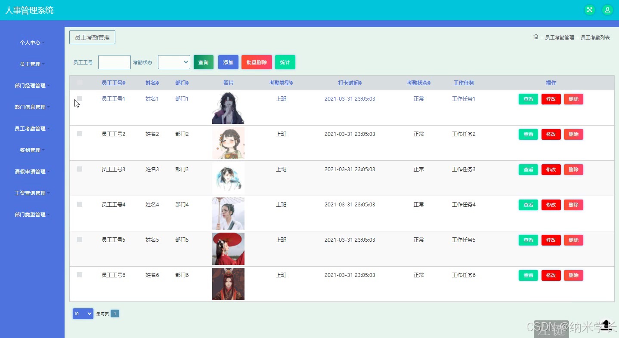The width and height of the screenshot is (619, 338).
Task: Click the home icon in the breadcrumb
Action: point(535,37)
